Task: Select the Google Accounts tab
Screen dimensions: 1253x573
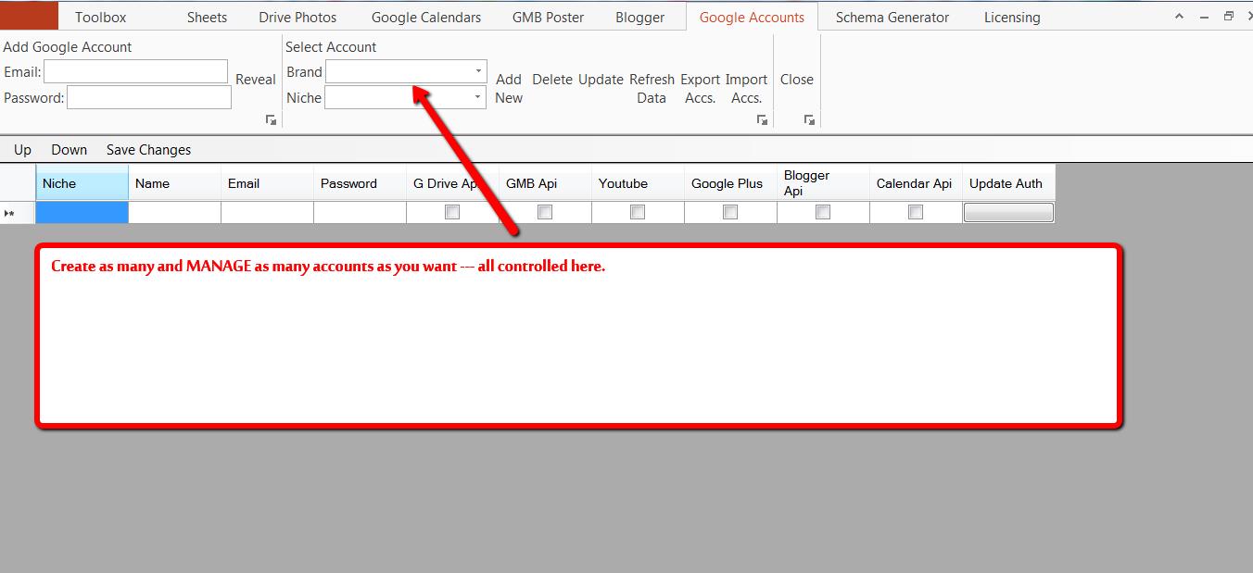Action: click(x=752, y=17)
